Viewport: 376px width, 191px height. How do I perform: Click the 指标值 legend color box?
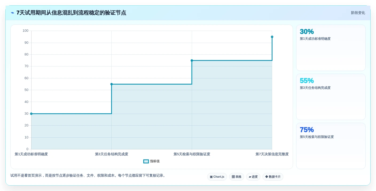click(x=146, y=161)
